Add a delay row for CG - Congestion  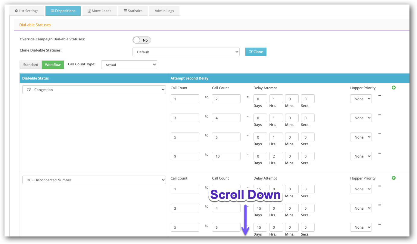click(394, 88)
